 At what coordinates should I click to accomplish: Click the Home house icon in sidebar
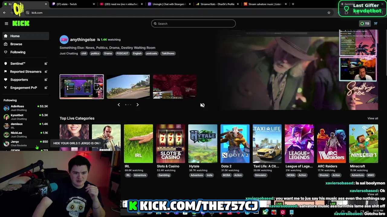pos(5,36)
